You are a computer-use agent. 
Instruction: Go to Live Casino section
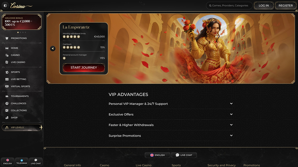18,62
